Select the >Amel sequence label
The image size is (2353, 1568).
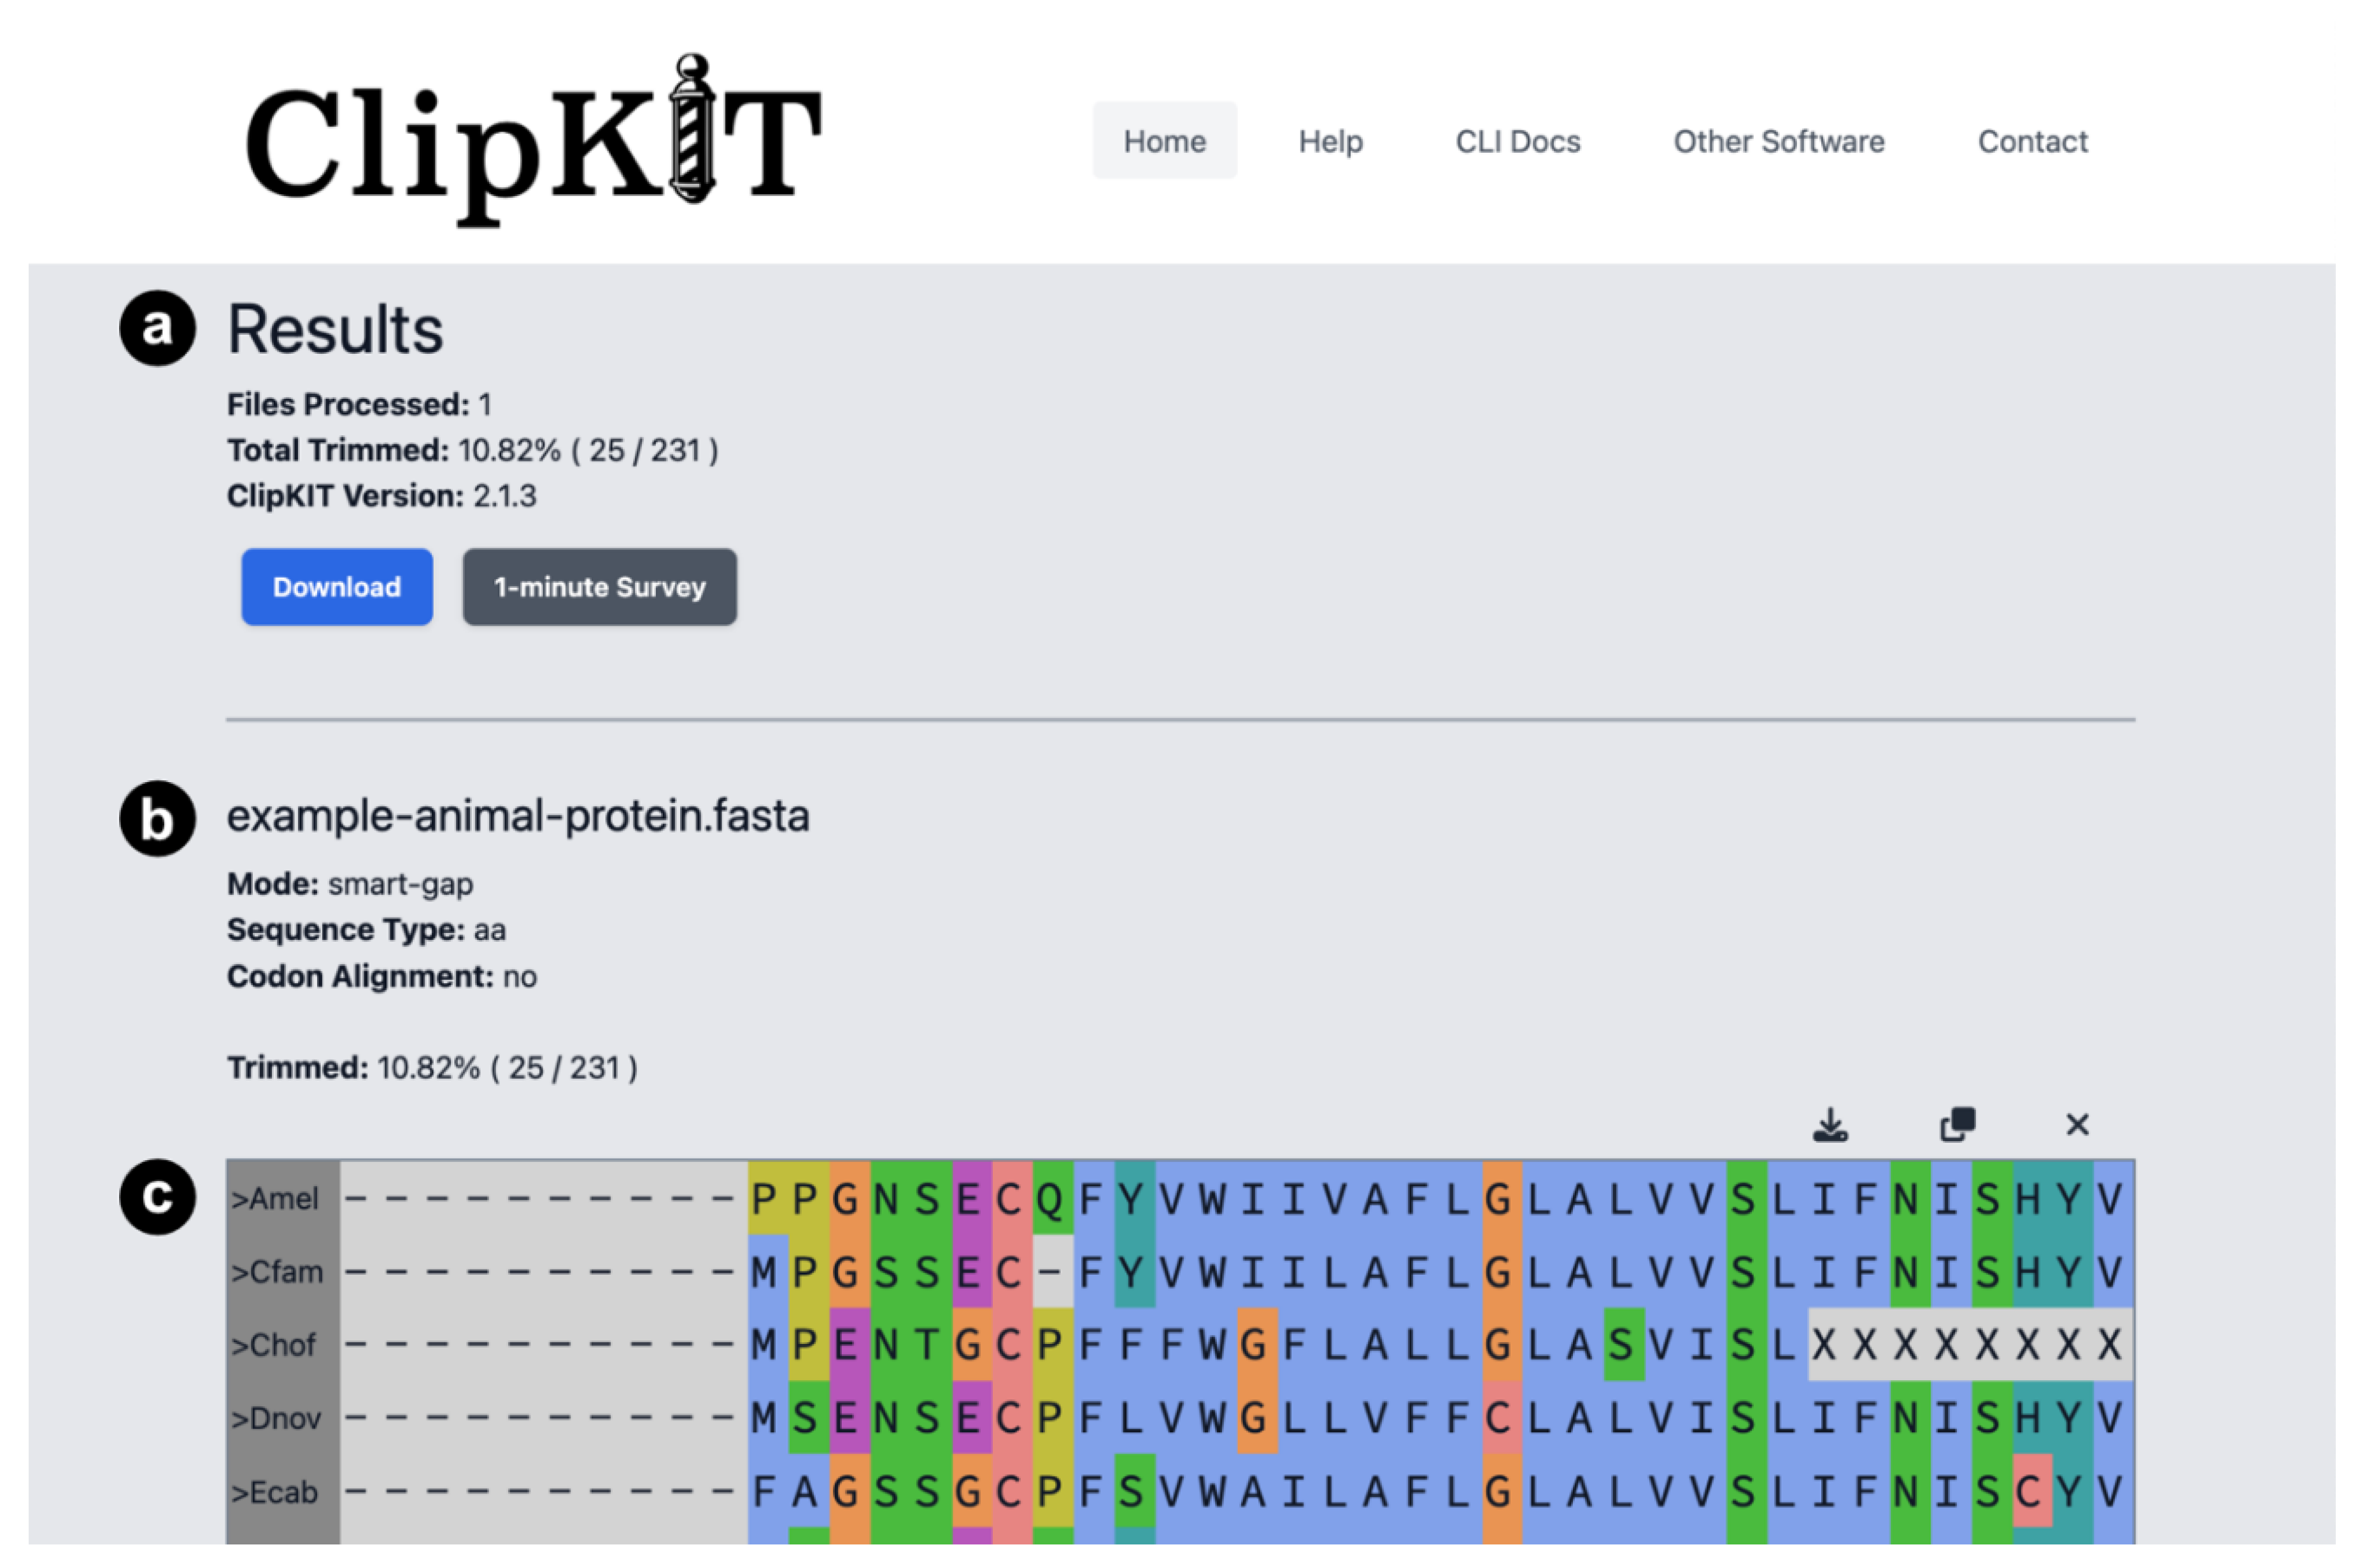pyautogui.click(x=275, y=1198)
